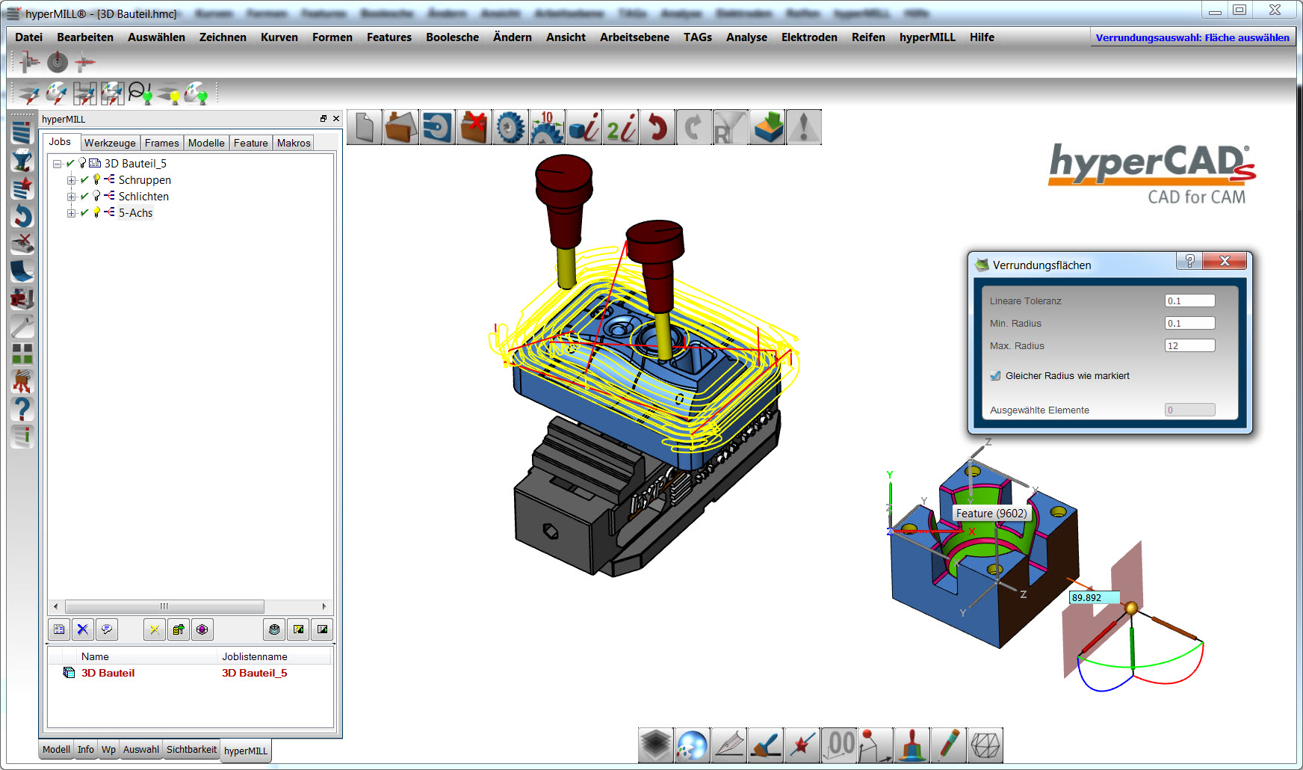The height and width of the screenshot is (770, 1303).
Task: Click the Joblistenname column header
Action: point(274,656)
